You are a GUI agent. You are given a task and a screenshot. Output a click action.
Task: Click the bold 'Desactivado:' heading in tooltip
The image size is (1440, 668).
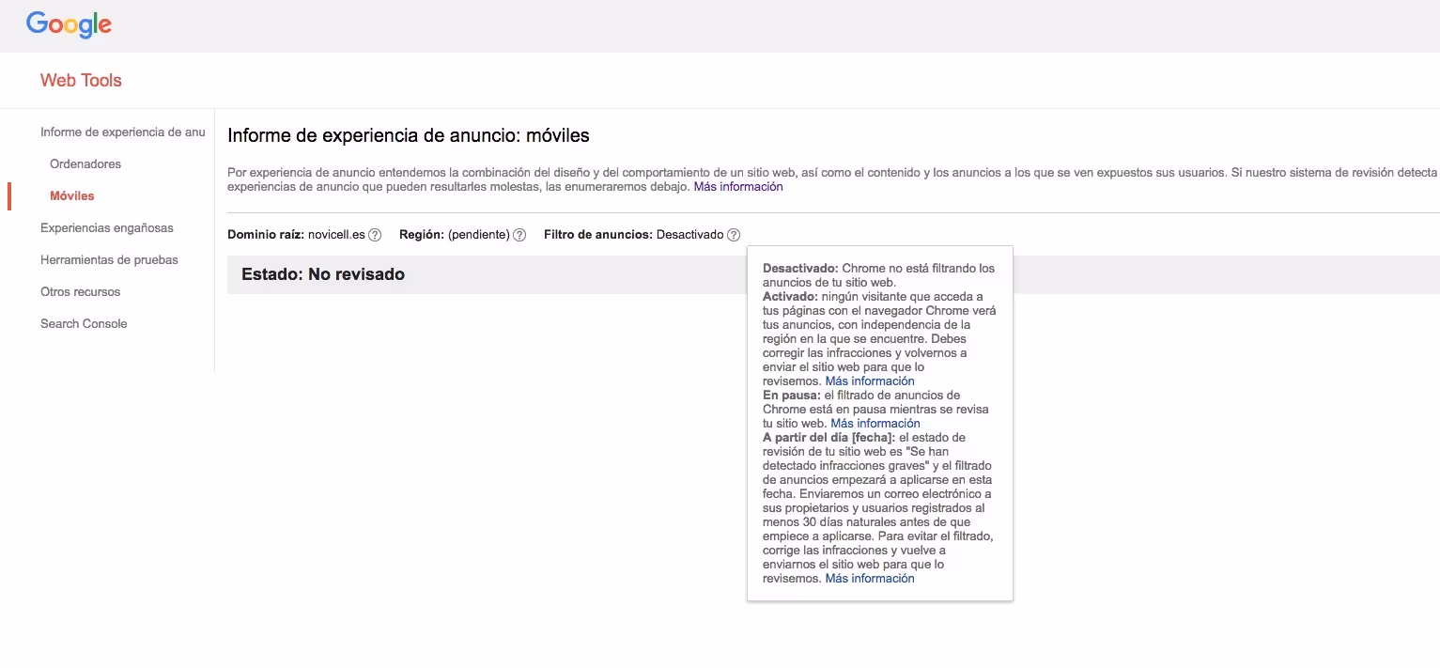point(800,269)
